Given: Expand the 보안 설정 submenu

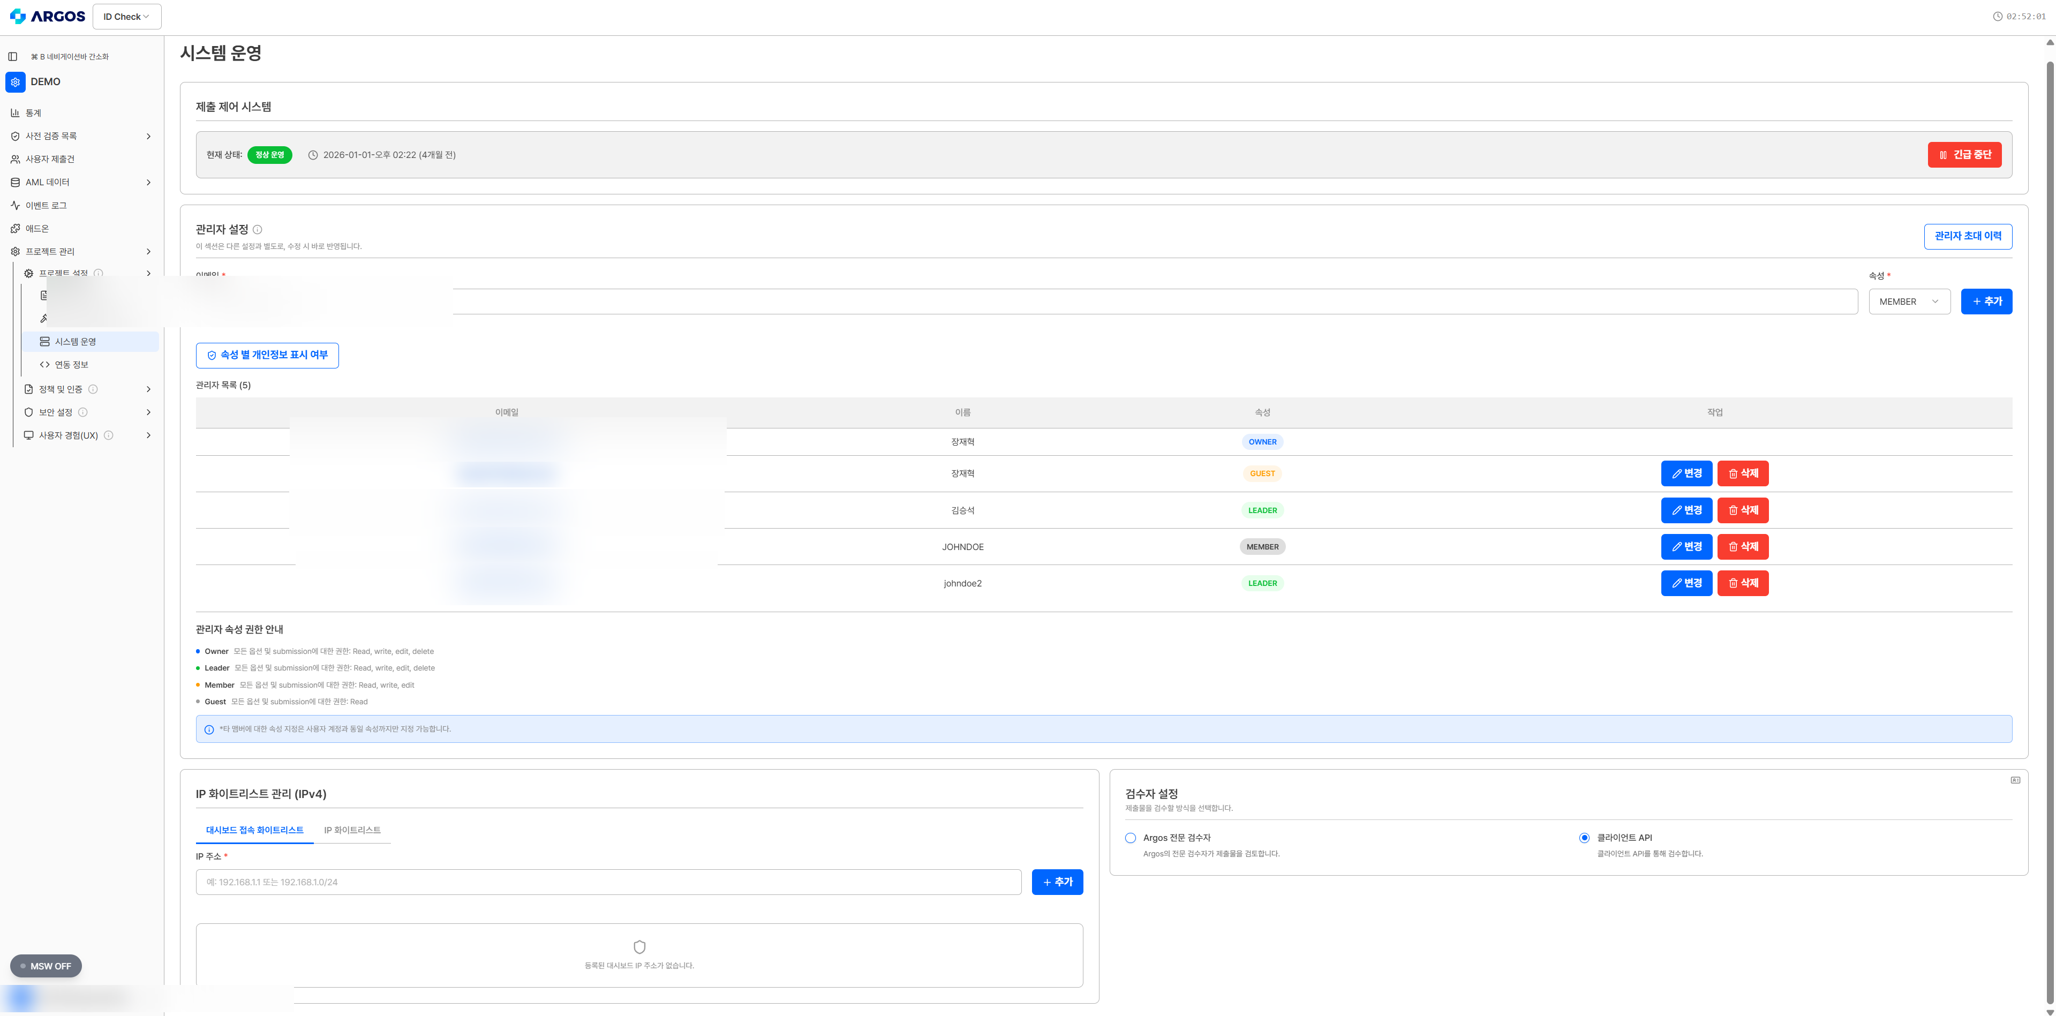Looking at the screenshot, I should click(148, 412).
